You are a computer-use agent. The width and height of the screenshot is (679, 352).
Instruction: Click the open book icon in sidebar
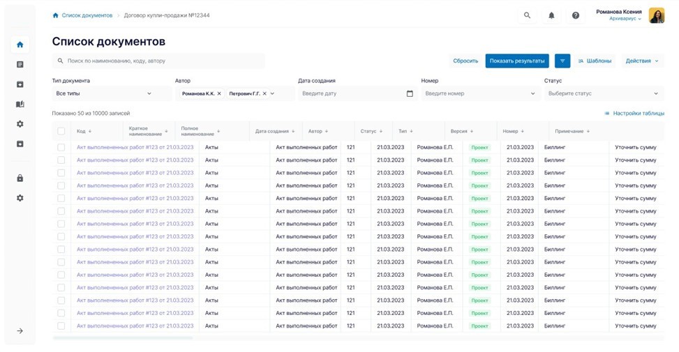pyautogui.click(x=20, y=105)
